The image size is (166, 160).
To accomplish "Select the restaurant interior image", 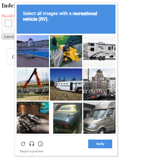I will 33,118.
